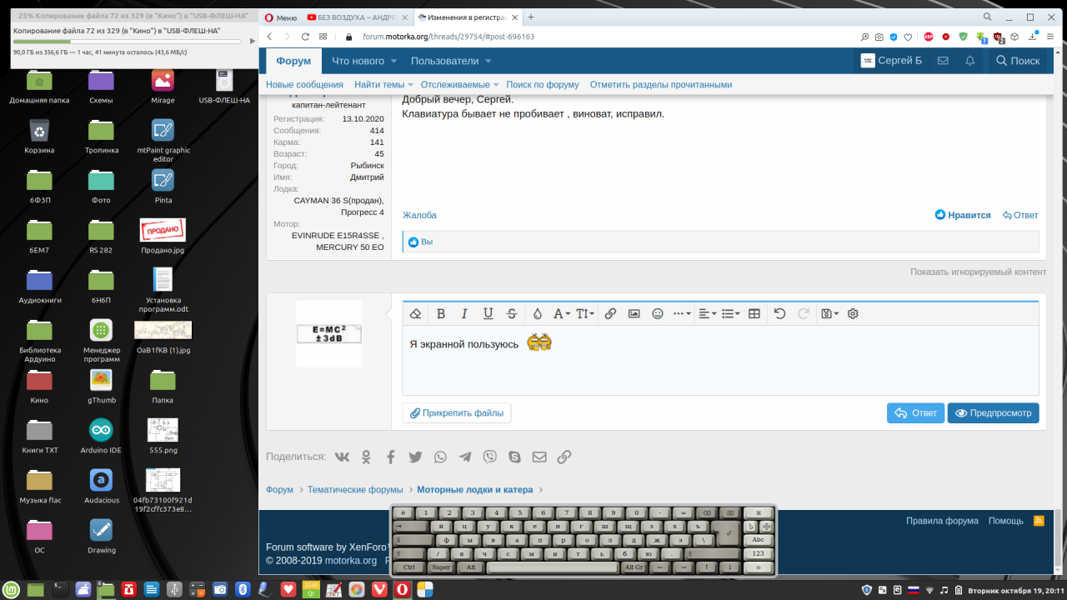Toggle strikethrough formatting
Image resolution: width=1067 pixels, height=600 pixels.
point(512,313)
